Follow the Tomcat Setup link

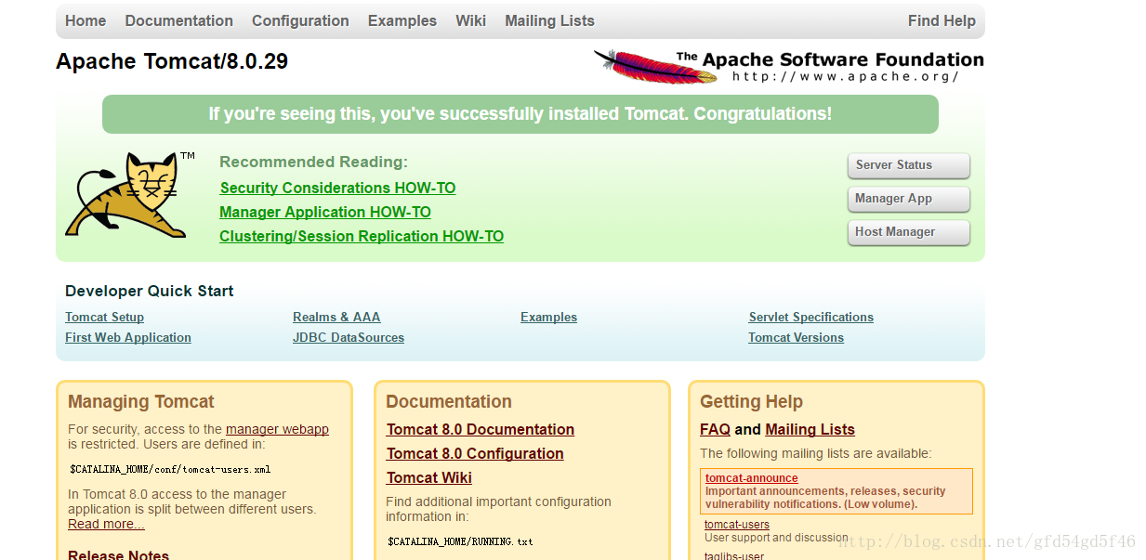(x=104, y=317)
